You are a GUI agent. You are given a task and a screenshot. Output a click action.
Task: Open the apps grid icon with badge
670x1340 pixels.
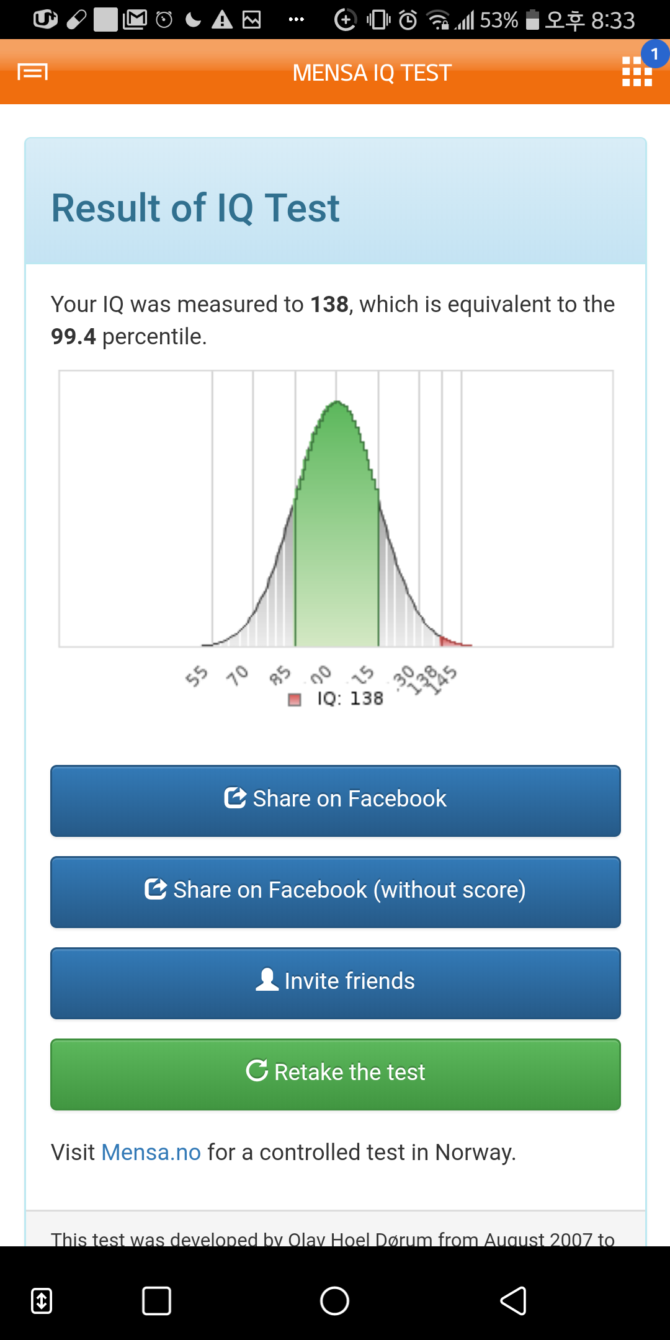[637, 72]
